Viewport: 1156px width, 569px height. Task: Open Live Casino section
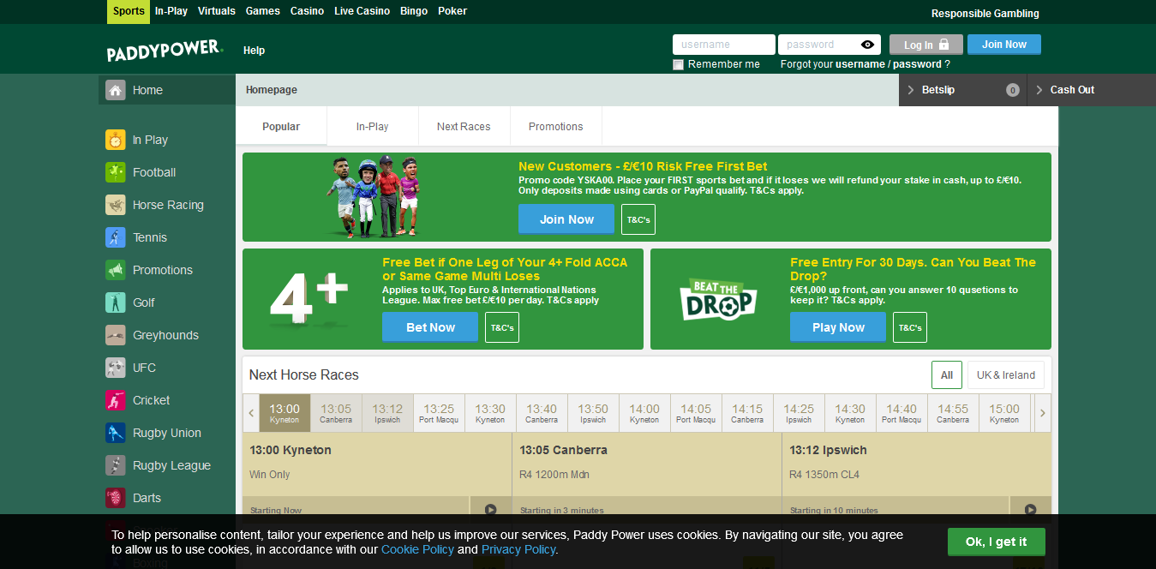pos(362,11)
